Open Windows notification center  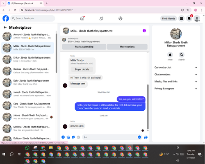click(200, 154)
